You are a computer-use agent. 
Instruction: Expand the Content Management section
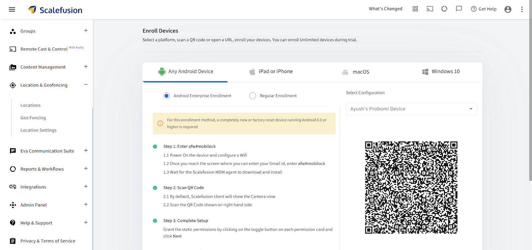click(86, 66)
